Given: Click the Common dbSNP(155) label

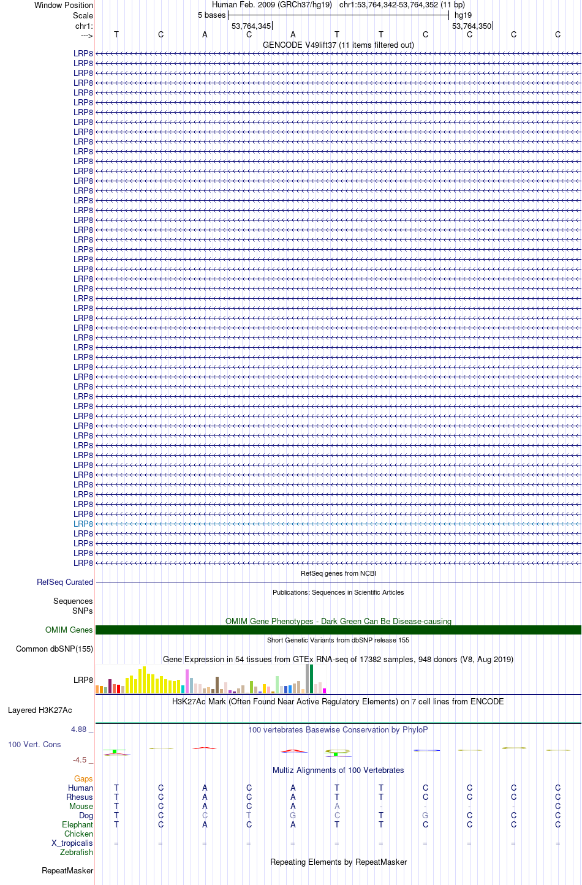Looking at the screenshot, I should pos(55,649).
